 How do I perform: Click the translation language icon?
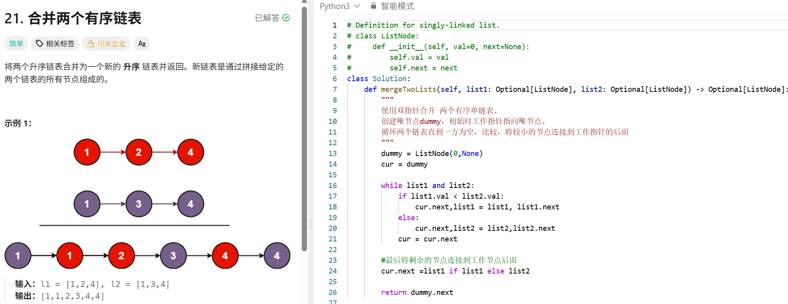142,44
